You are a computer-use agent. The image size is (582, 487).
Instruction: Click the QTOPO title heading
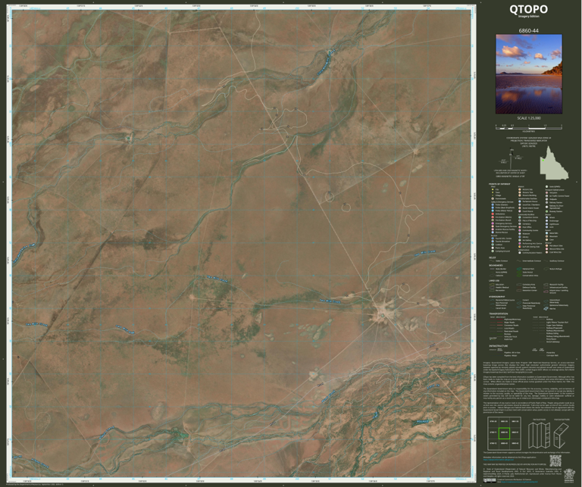[x=528, y=9]
